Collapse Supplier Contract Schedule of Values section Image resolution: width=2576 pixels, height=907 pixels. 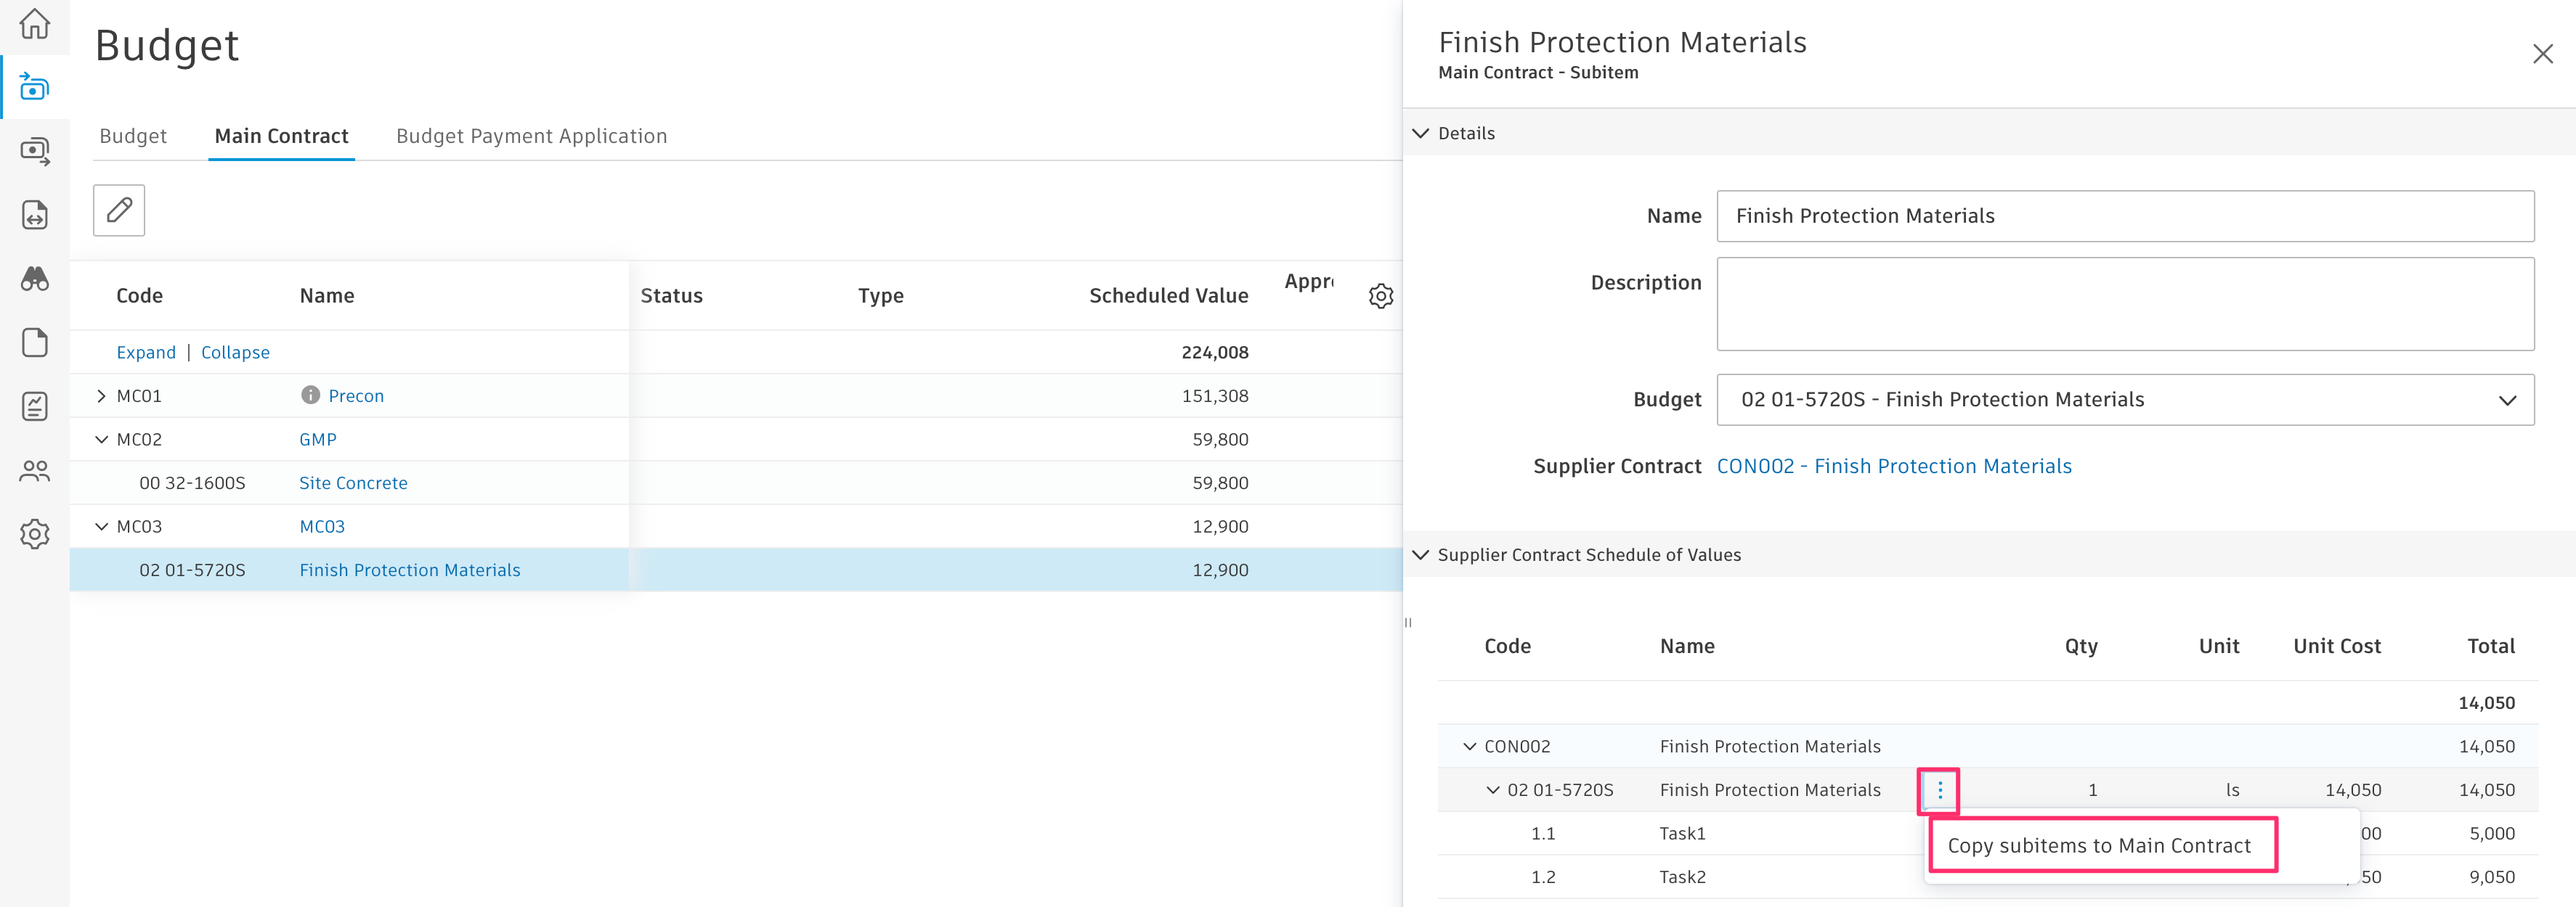tap(1420, 554)
